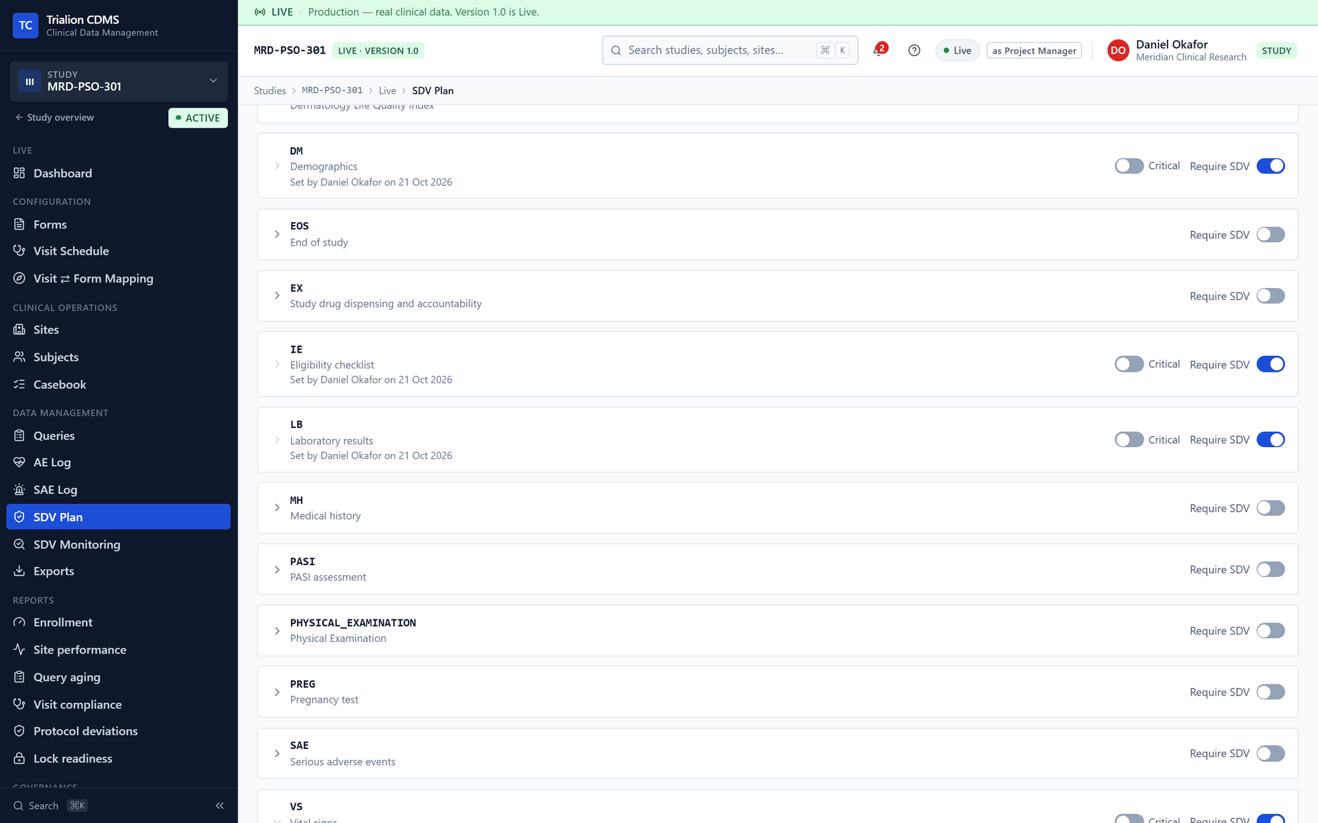This screenshot has height=823, width=1318.
Task: Click the Subjects people icon
Action: [19, 357]
